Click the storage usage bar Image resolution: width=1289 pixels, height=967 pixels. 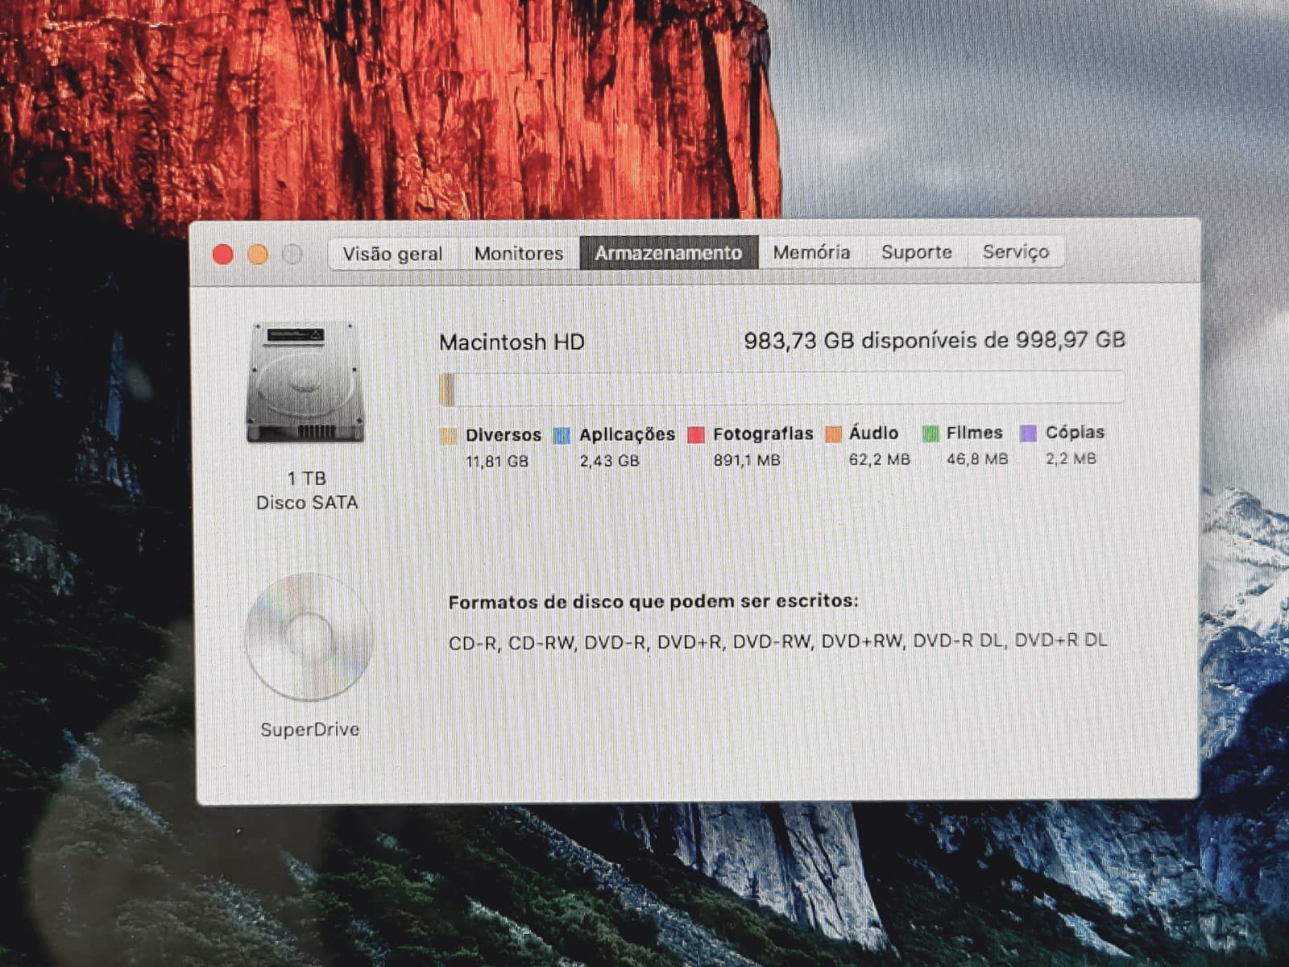[781, 388]
